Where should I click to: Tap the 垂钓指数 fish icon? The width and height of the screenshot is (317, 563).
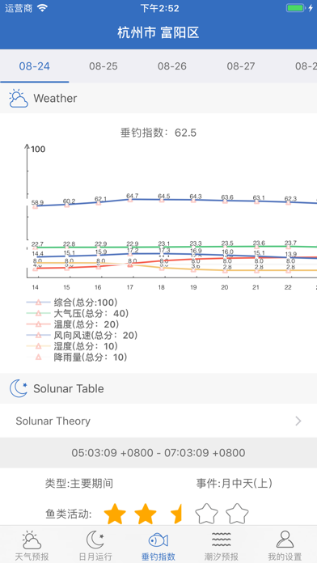pyautogui.click(x=158, y=540)
